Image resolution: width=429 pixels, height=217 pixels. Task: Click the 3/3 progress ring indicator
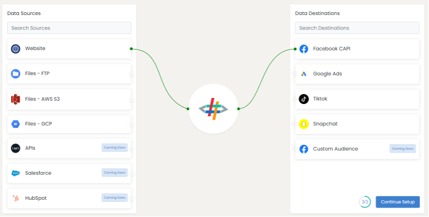click(x=365, y=202)
